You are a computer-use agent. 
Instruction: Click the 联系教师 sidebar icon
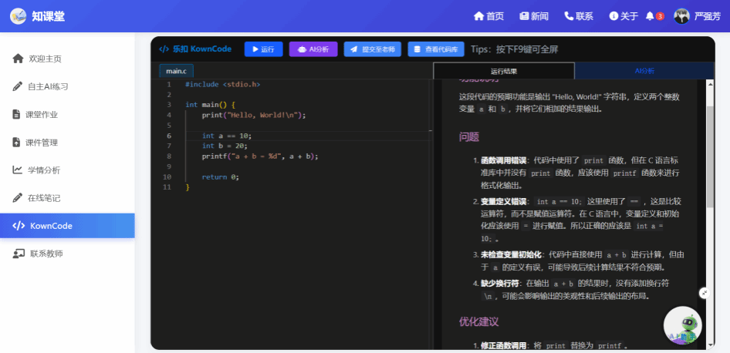click(18, 254)
